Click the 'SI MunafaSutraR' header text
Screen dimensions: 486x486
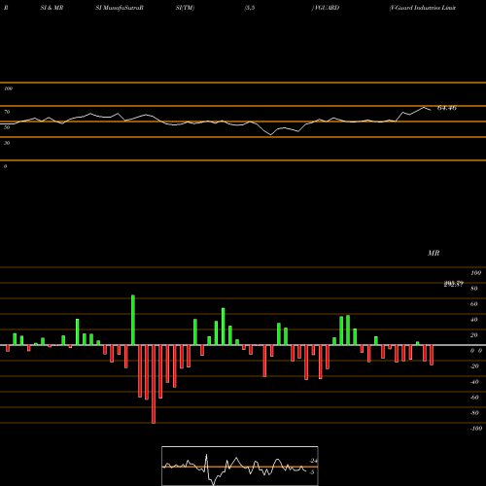120,8
